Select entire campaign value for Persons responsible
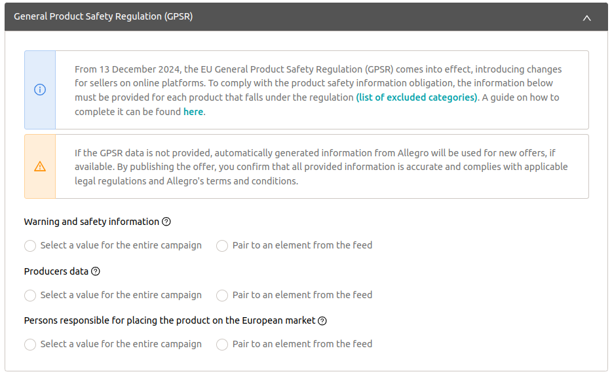The width and height of the screenshot is (612, 376). (x=30, y=345)
